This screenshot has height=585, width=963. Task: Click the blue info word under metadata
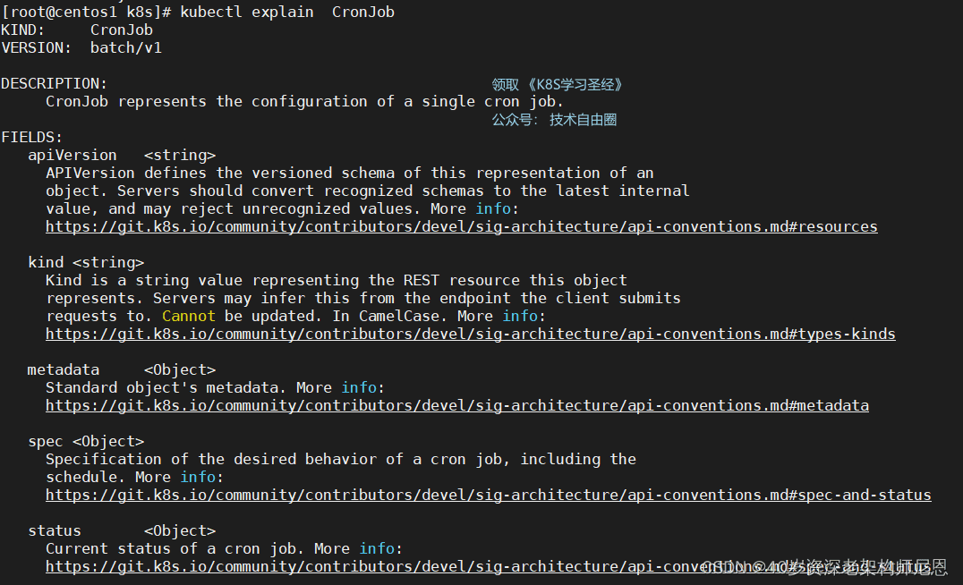click(359, 388)
